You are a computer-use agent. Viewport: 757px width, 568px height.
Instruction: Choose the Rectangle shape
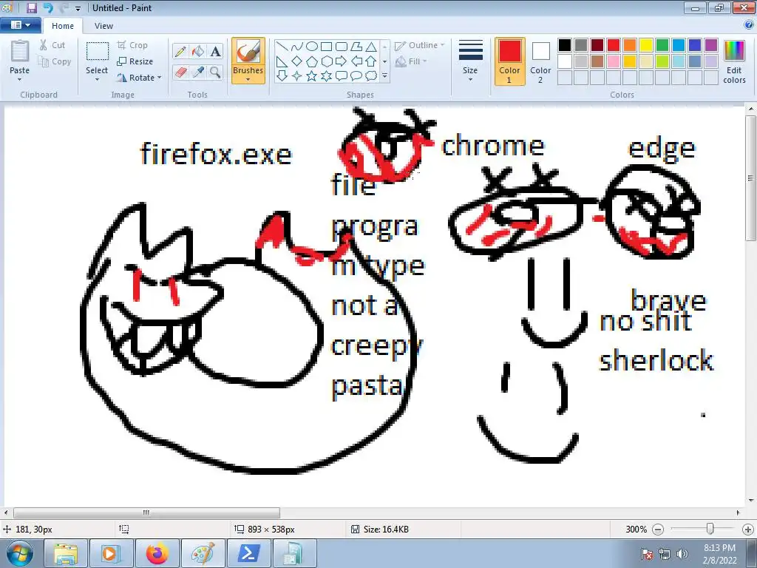326,47
